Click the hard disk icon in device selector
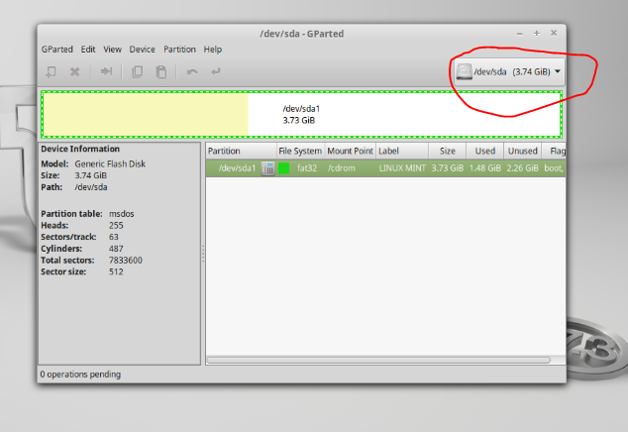 click(464, 71)
